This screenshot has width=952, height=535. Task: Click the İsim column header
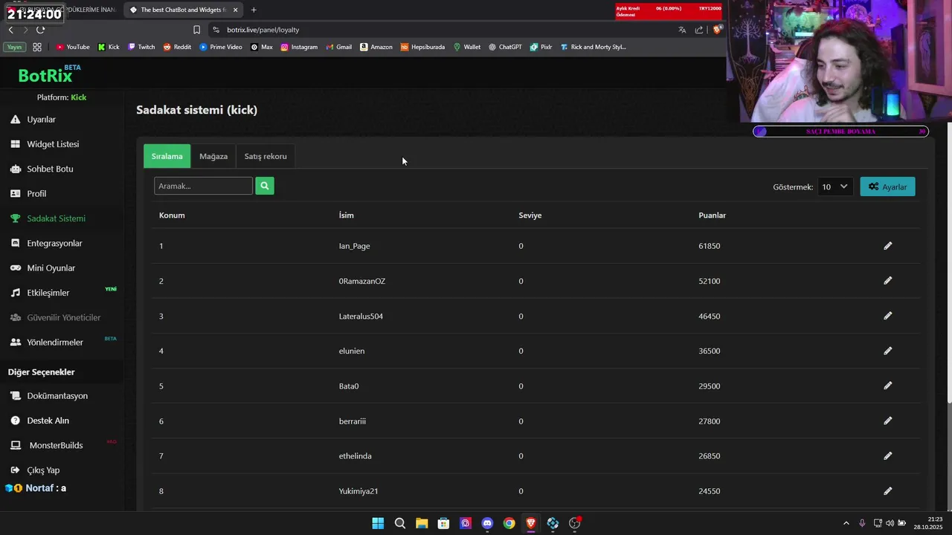tap(346, 215)
